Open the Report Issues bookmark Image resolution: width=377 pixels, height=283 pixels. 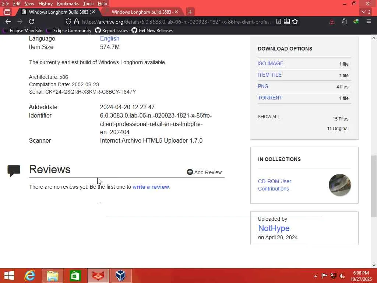pos(111,31)
